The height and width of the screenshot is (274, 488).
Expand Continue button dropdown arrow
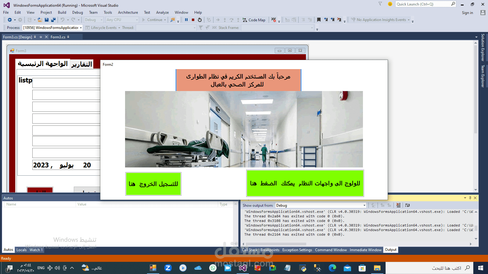coord(165,20)
